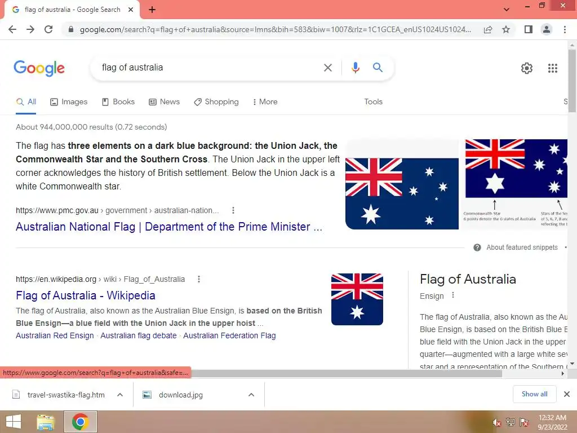Click the Chrome taskbar icon
577x433 pixels.
coord(81,422)
